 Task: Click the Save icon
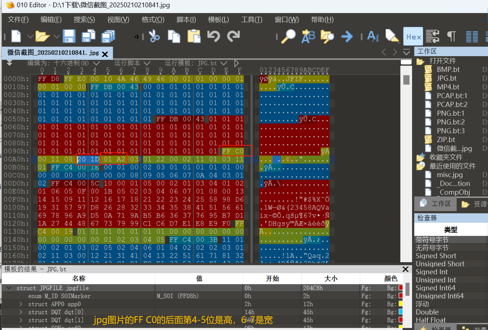point(69,36)
